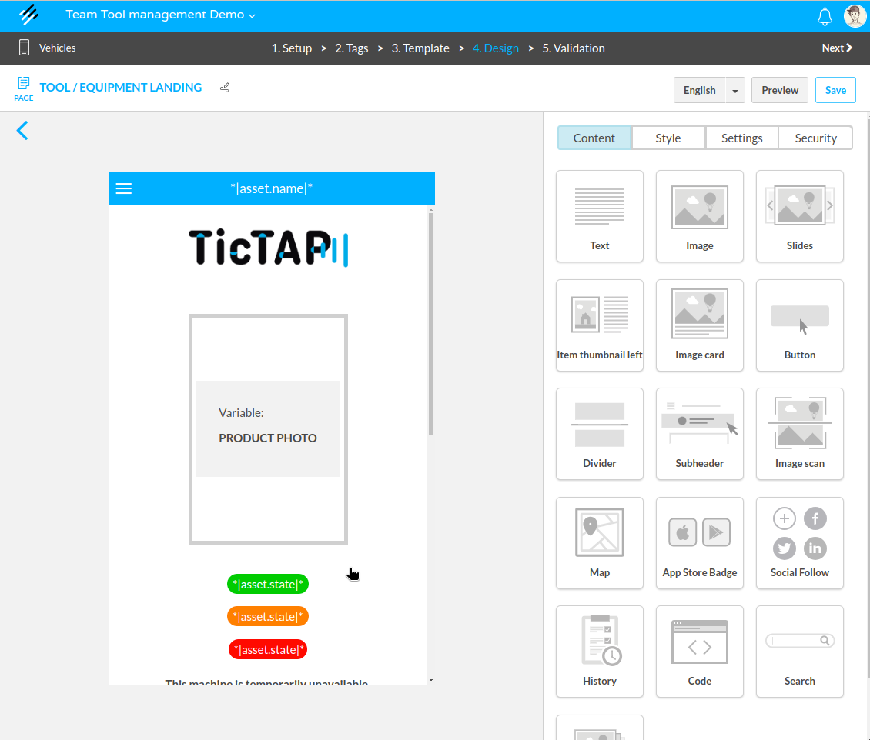Click the Vehicles device icon
This screenshot has width=870, height=740.
[24, 48]
